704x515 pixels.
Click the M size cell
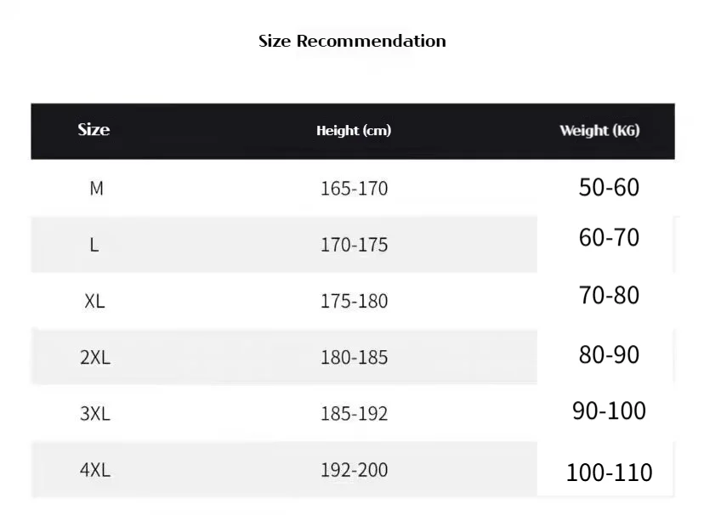click(x=97, y=189)
